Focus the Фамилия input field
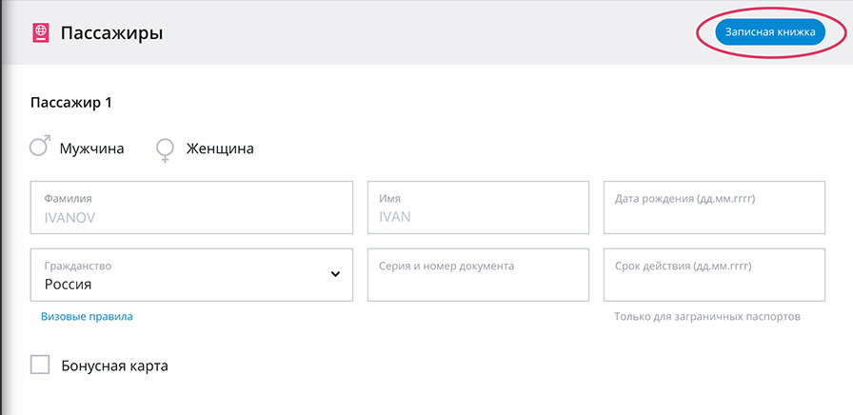 click(191, 207)
